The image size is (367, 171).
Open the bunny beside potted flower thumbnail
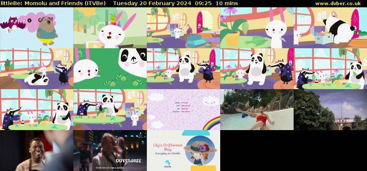[x=257, y=27]
